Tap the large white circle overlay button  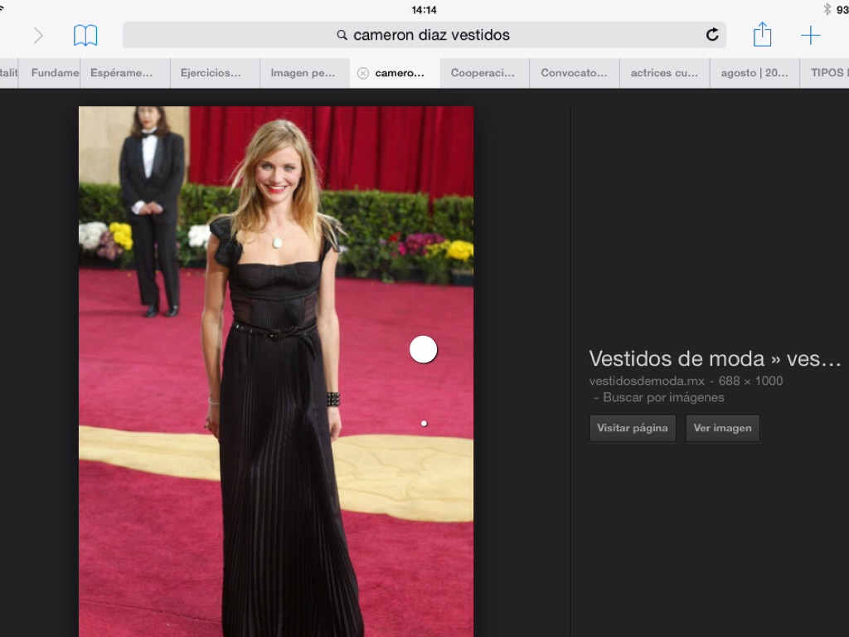coord(423,350)
